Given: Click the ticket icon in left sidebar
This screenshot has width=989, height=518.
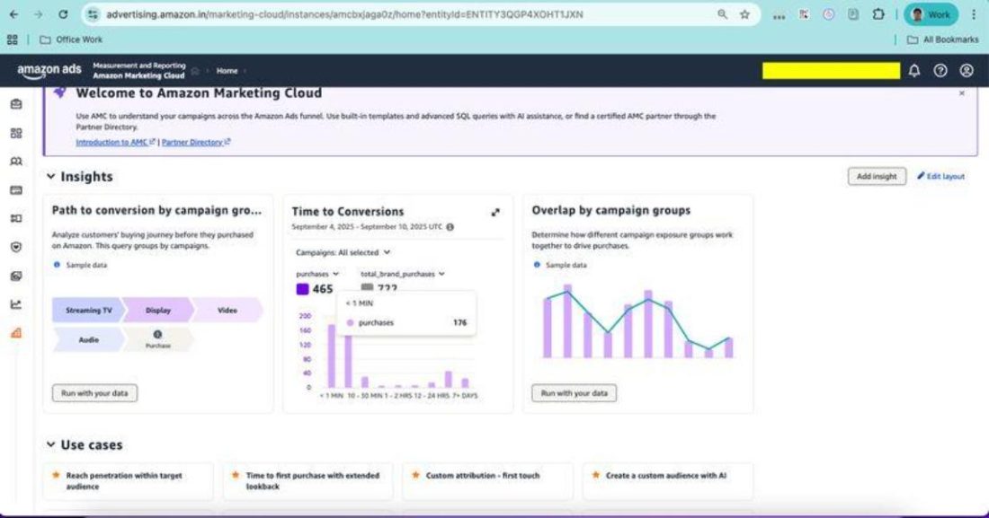Looking at the screenshot, I should click(x=16, y=219).
